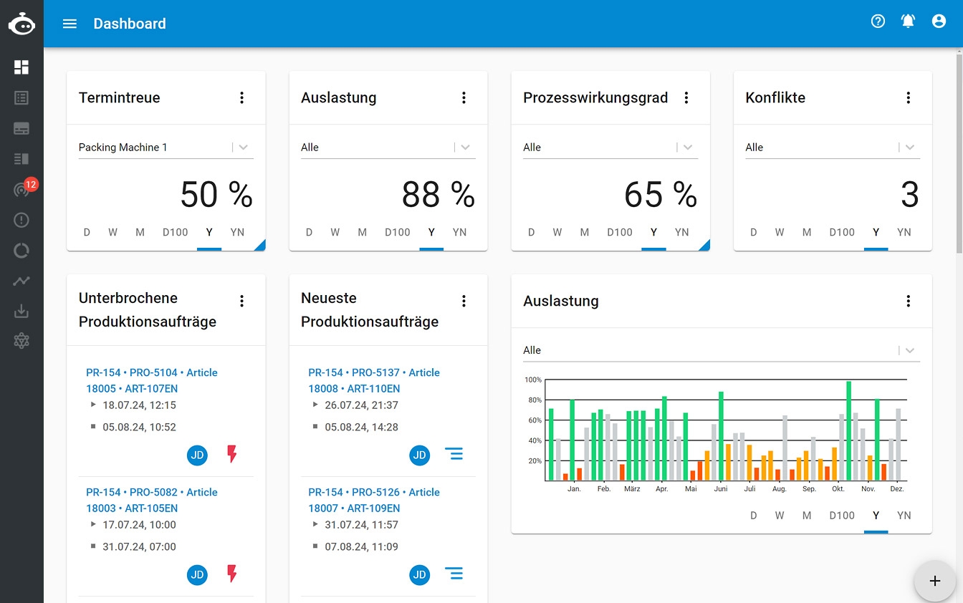
Task: Open the signal icon with badge 12
Action: (21, 190)
